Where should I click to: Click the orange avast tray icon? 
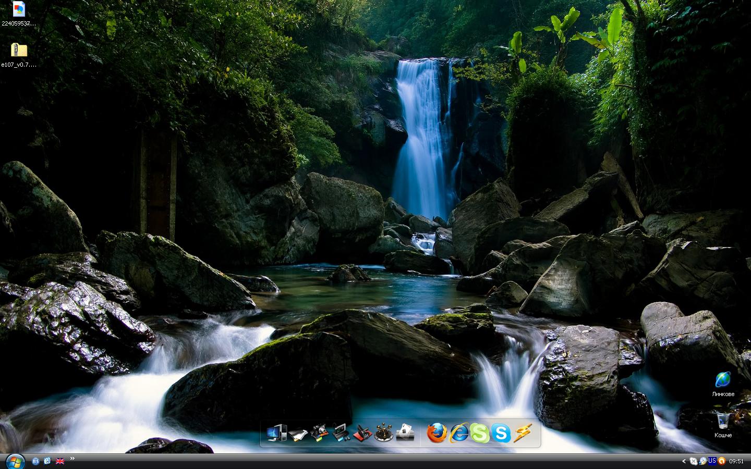pyautogui.click(x=722, y=461)
